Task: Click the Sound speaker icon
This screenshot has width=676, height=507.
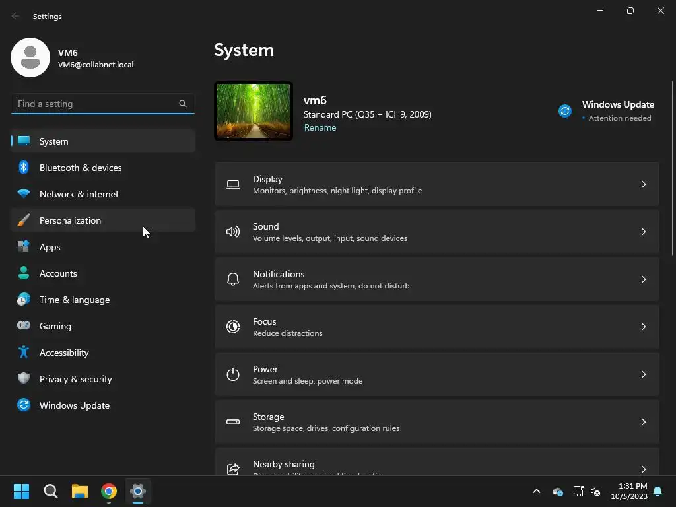Action: [233, 232]
